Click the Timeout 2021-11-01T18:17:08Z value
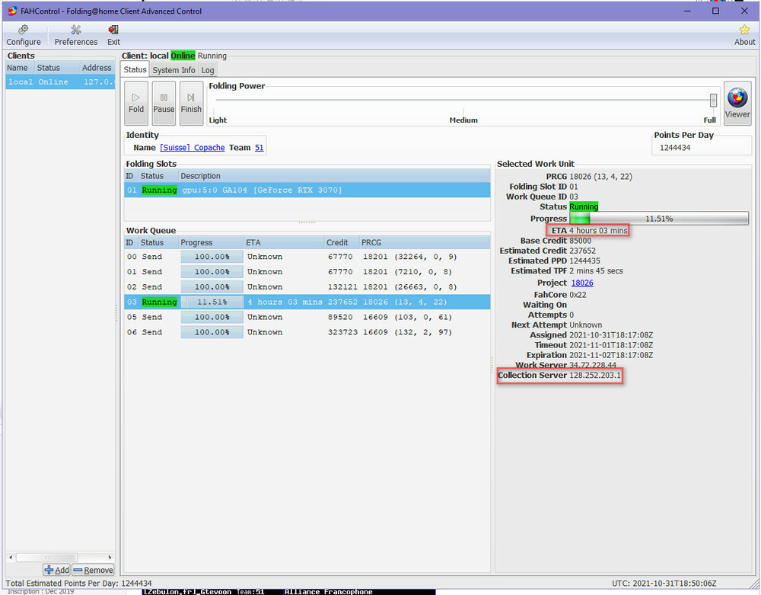761x595 pixels. point(611,345)
